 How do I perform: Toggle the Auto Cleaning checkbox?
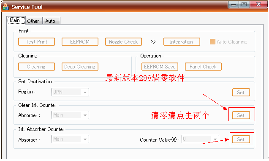(x=212, y=42)
